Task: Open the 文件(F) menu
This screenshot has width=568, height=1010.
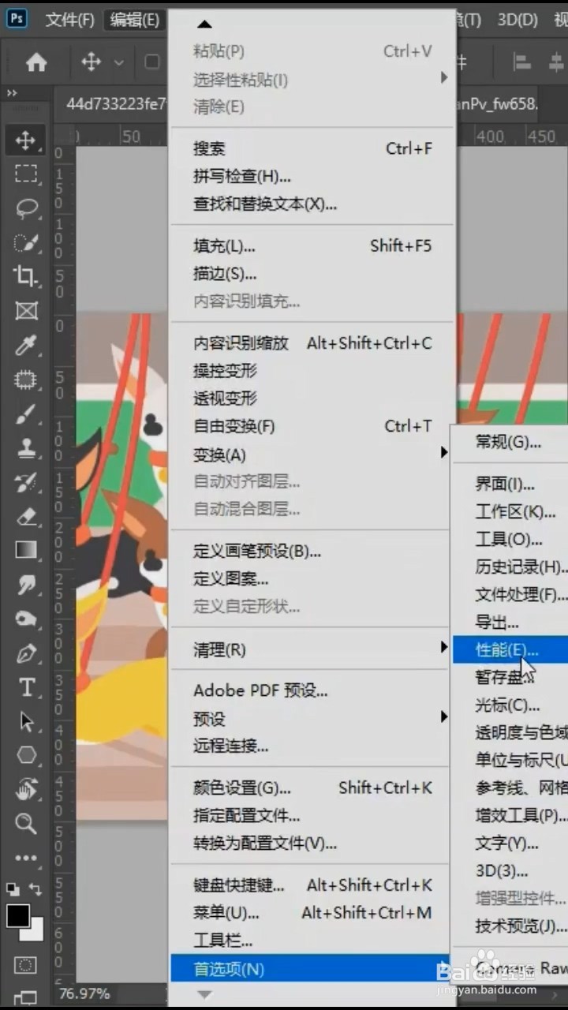Action: point(70,20)
